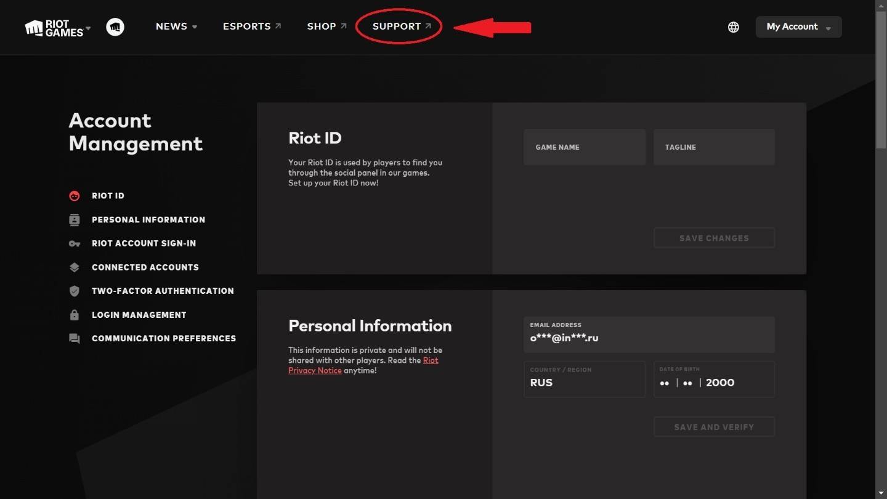
Task: Click the Save Changes button
Action: pos(713,238)
